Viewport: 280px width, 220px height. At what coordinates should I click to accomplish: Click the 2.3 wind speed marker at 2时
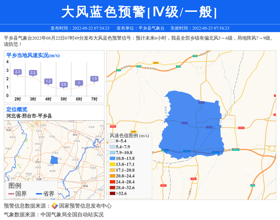[18, 72]
